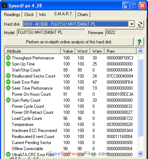
Task: Select the Spin Retry Count row
Action: (x=71, y=100)
